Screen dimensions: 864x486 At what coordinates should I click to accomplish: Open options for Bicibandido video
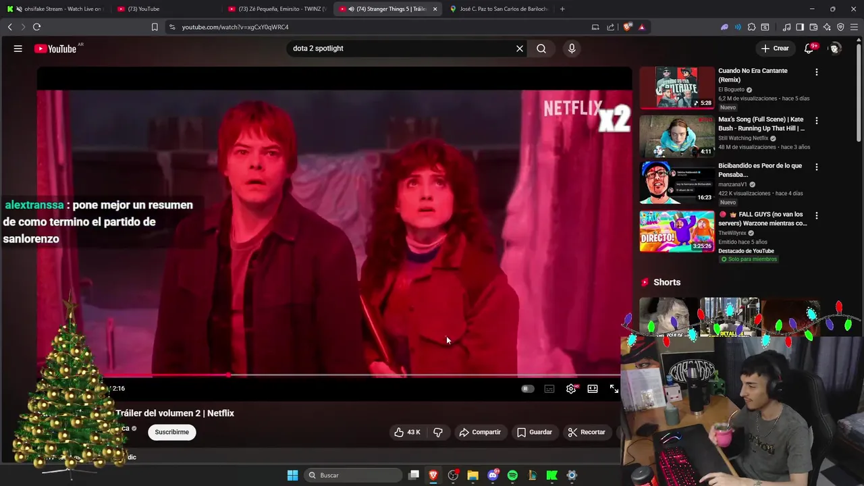[x=817, y=167]
